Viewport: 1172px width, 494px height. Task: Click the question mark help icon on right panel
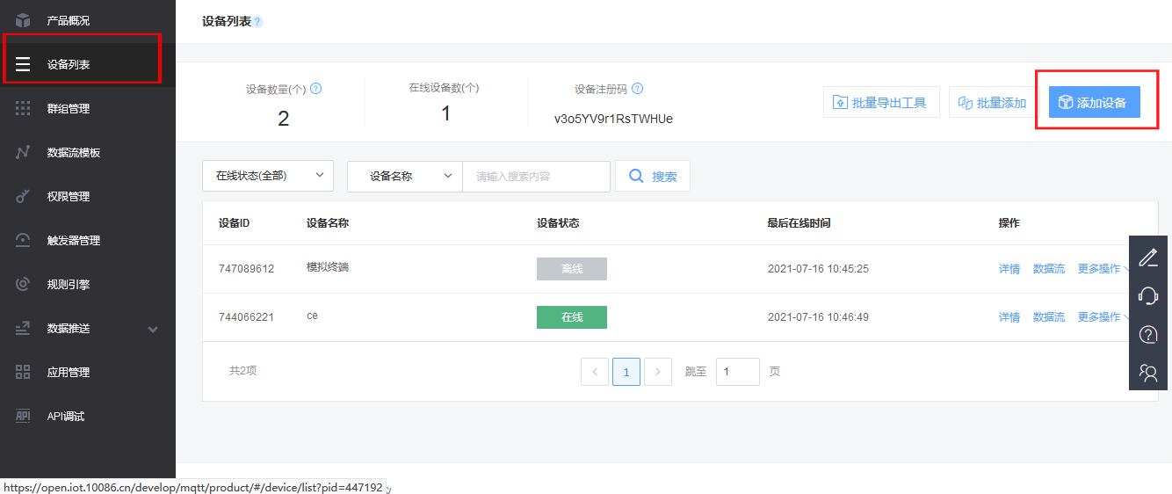1148,334
